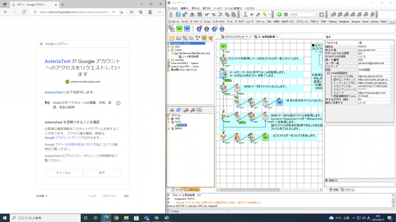Click the Windows taskbar search box
396x222 pixels.
[x=45, y=218]
